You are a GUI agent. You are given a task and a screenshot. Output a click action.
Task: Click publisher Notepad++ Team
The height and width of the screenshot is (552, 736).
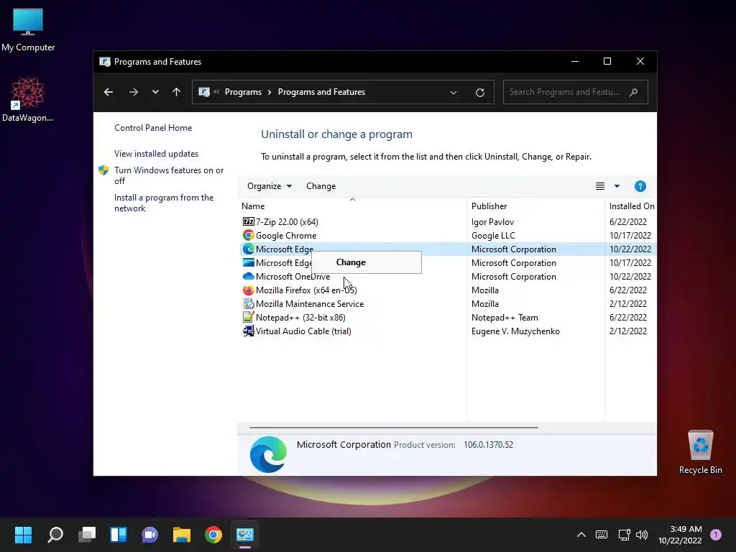[505, 317]
